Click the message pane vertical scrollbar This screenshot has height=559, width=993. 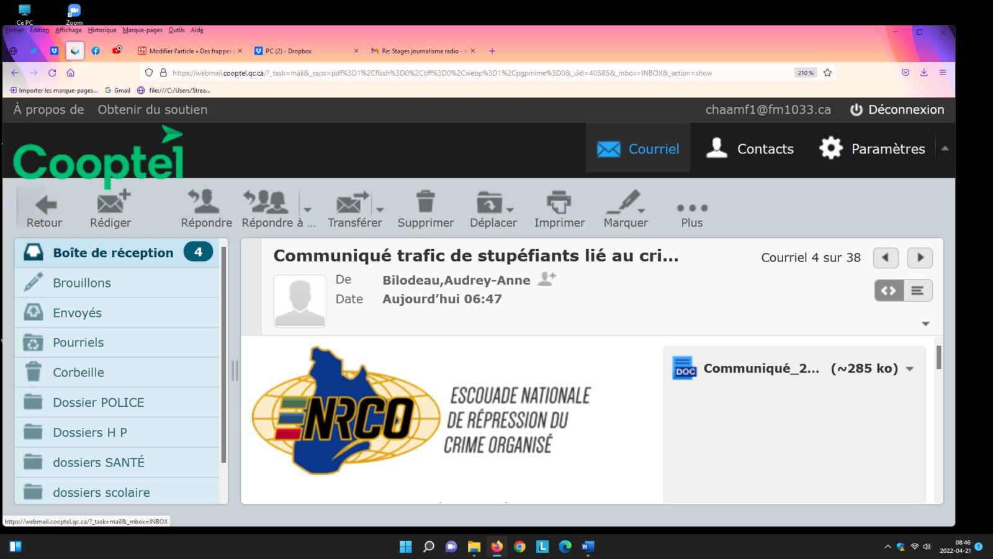[x=938, y=358]
